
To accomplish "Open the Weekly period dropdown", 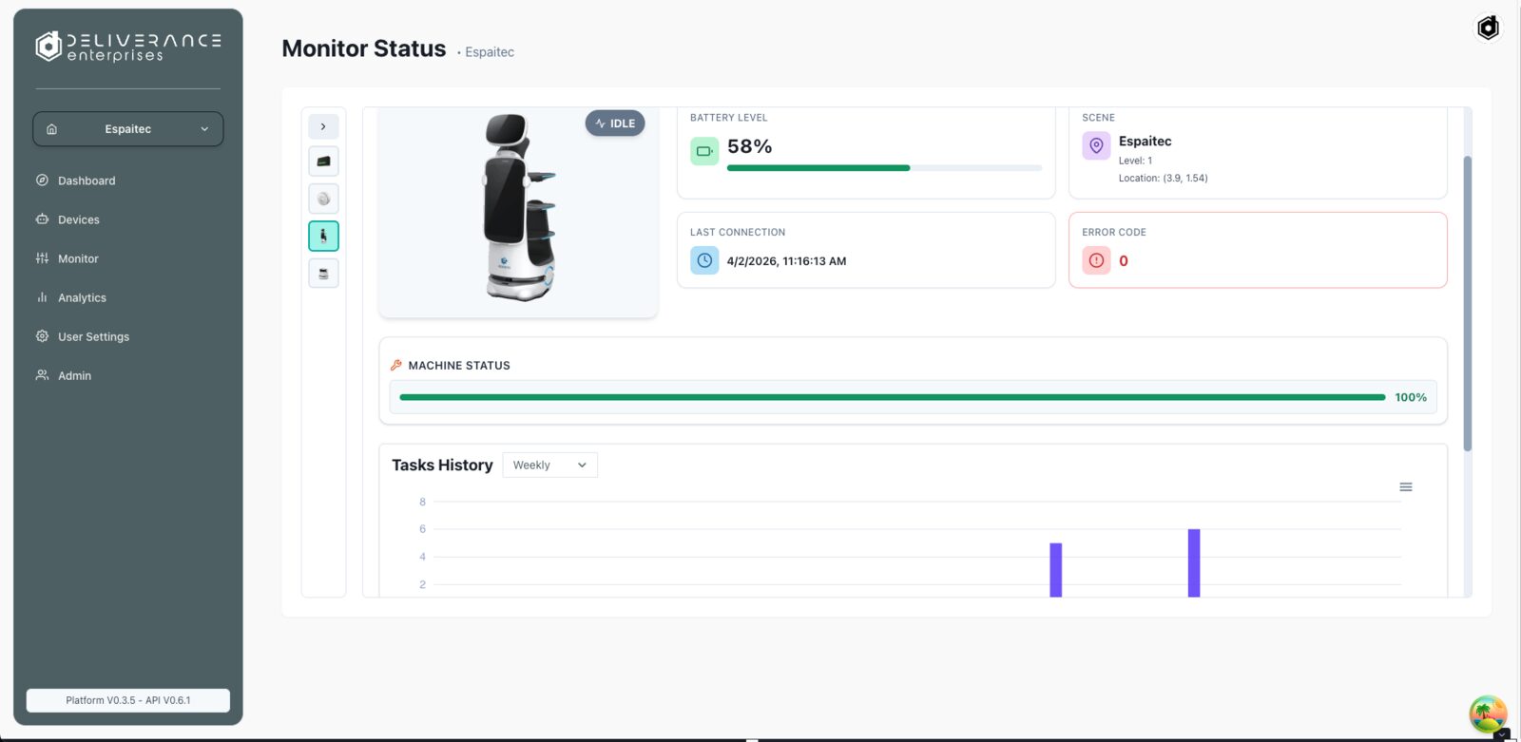I will (x=549, y=465).
